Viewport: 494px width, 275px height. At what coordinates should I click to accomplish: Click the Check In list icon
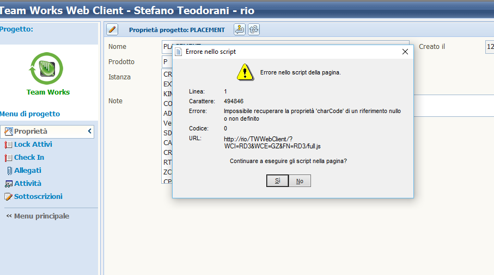pyautogui.click(x=8, y=158)
